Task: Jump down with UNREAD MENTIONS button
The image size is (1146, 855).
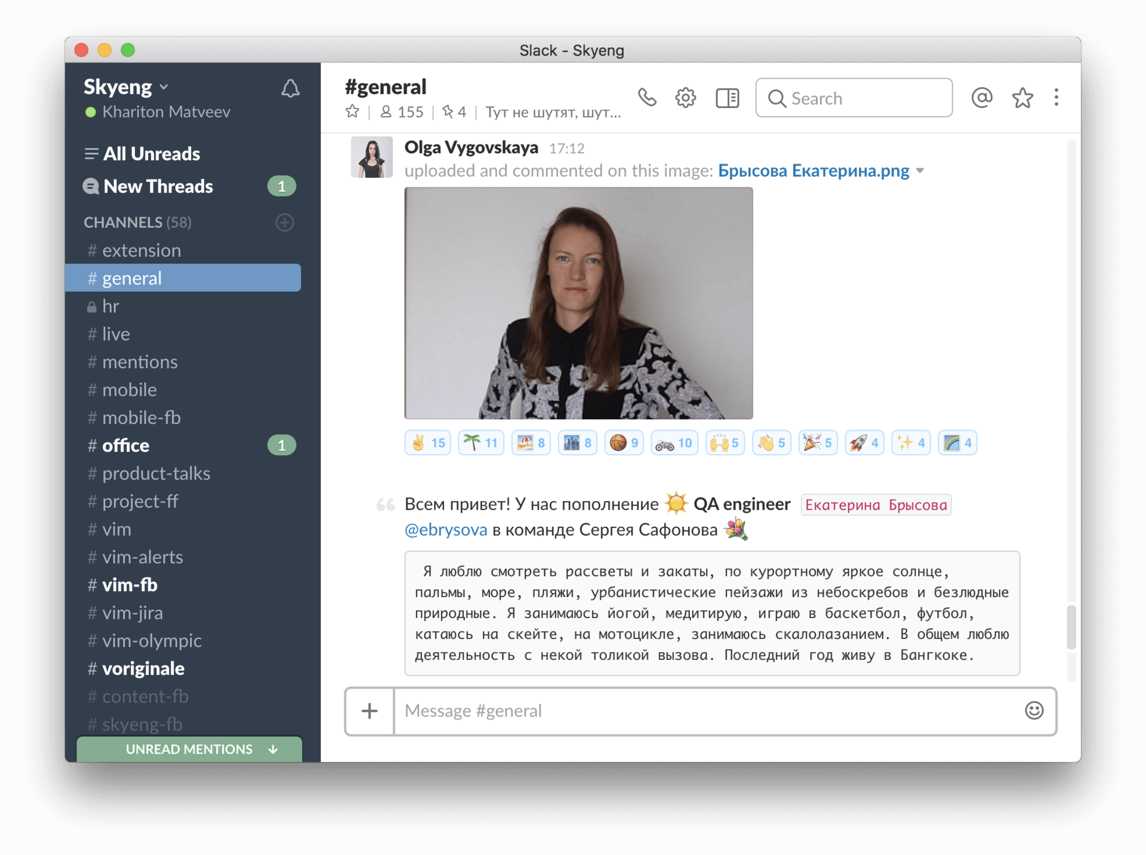Action: [189, 749]
